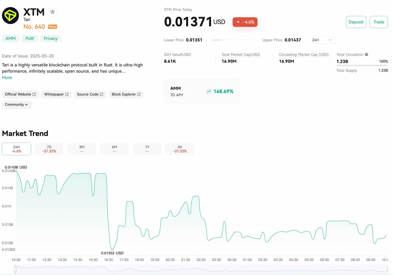Click the Date of Issue: 2025-05-20 text

point(28,56)
